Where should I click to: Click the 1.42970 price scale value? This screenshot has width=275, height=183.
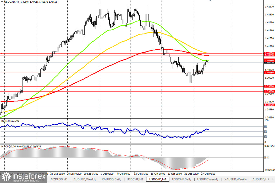coord(269,7)
